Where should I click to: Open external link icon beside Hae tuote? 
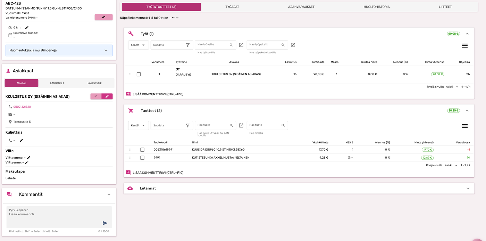(241, 125)
